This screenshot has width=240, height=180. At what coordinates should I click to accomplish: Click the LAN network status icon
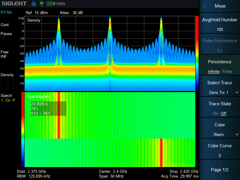(34, 4)
